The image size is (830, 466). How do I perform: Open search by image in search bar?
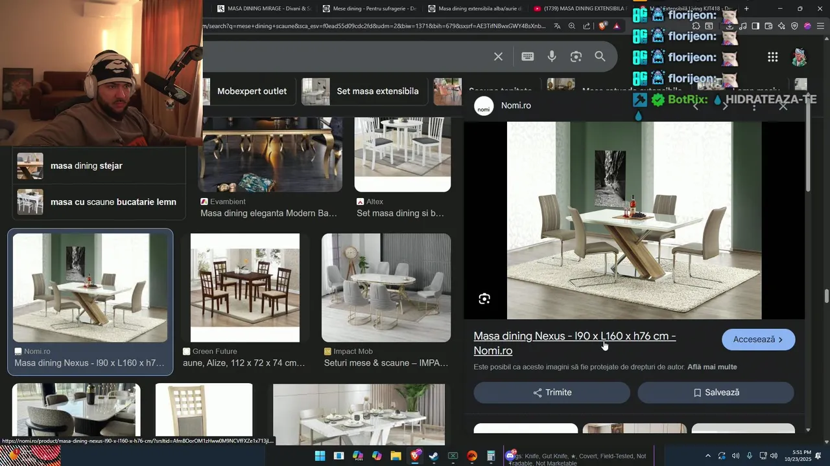point(576,57)
